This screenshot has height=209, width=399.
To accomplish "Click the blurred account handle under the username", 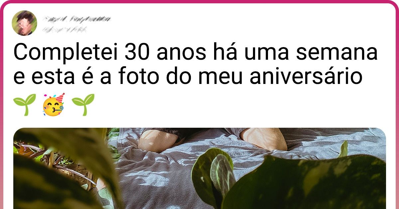I will tap(65, 29).
